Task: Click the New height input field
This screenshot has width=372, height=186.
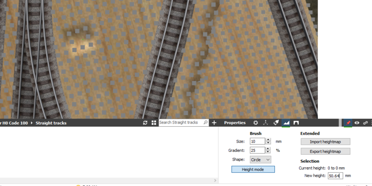Action: click(x=335, y=176)
